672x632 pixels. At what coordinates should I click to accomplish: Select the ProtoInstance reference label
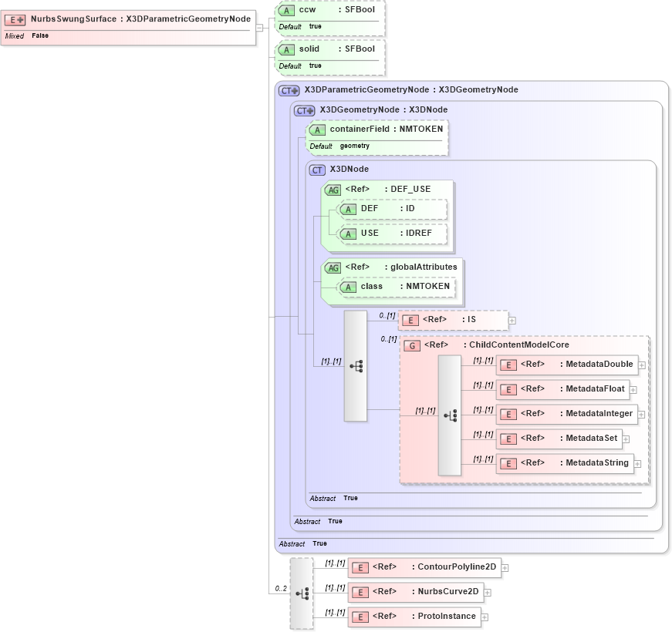click(424, 616)
